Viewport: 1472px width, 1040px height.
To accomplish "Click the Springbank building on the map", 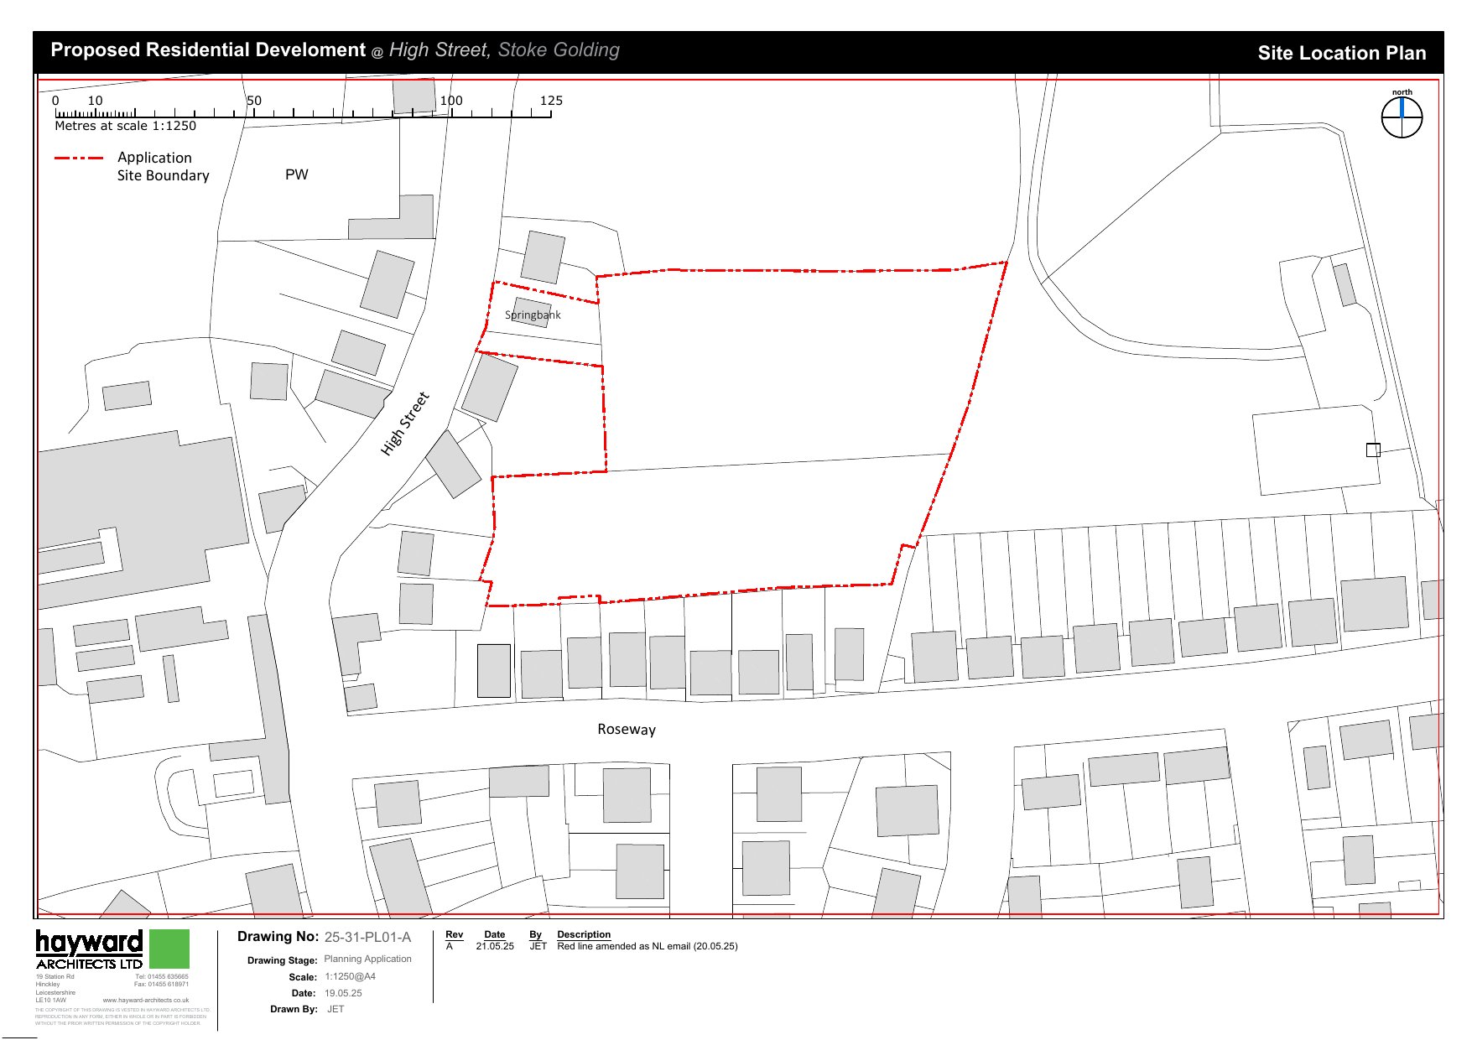I will tap(532, 313).
